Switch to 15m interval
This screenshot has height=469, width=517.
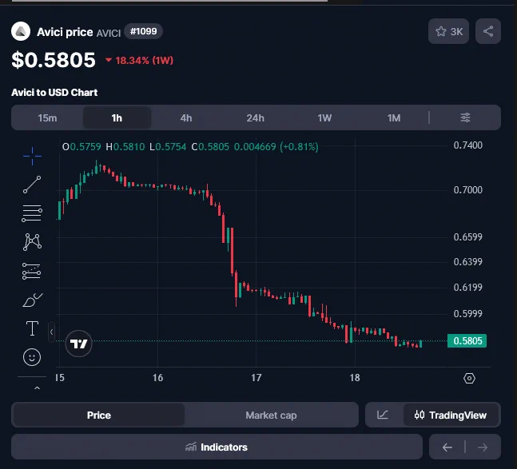(47, 117)
